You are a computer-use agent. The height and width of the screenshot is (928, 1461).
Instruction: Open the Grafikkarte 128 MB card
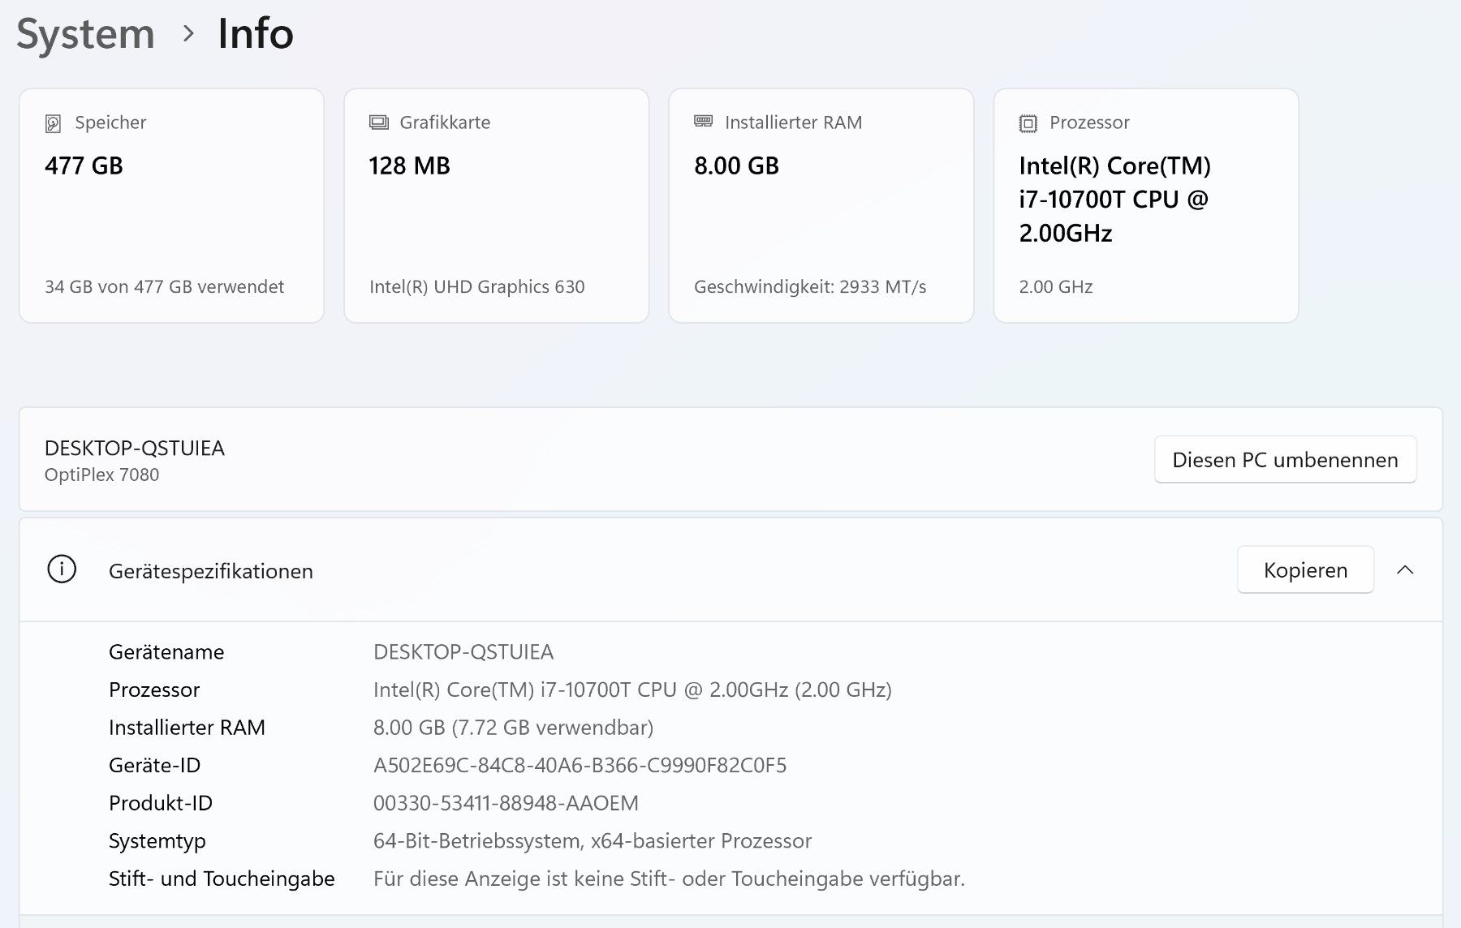click(496, 206)
